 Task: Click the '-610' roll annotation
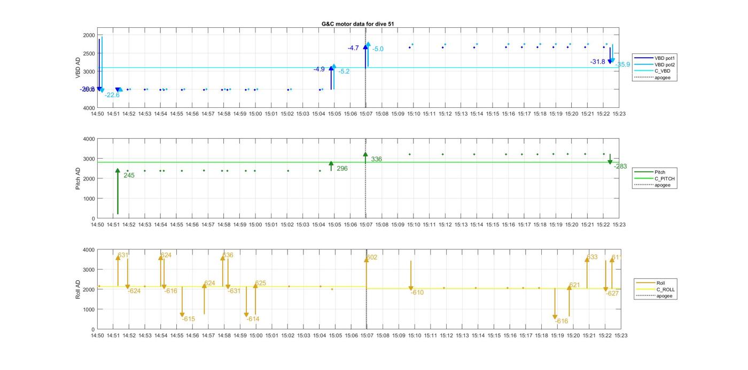click(417, 293)
